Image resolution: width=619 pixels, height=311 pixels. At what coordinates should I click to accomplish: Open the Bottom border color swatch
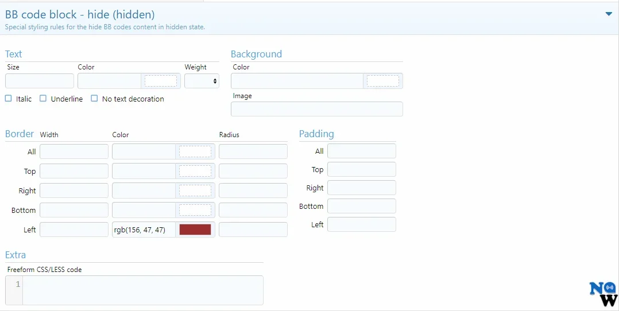click(x=195, y=210)
